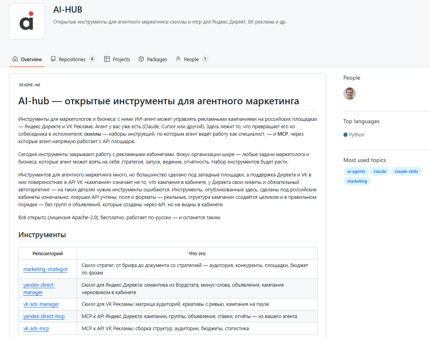Image resolution: width=430 pixels, height=338 pixels.
Task: Select the ai-agents topic tag
Action: [356, 171]
